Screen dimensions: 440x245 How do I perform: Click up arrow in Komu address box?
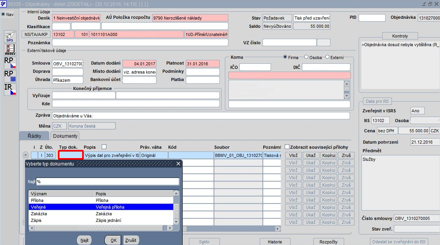click(347, 84)
